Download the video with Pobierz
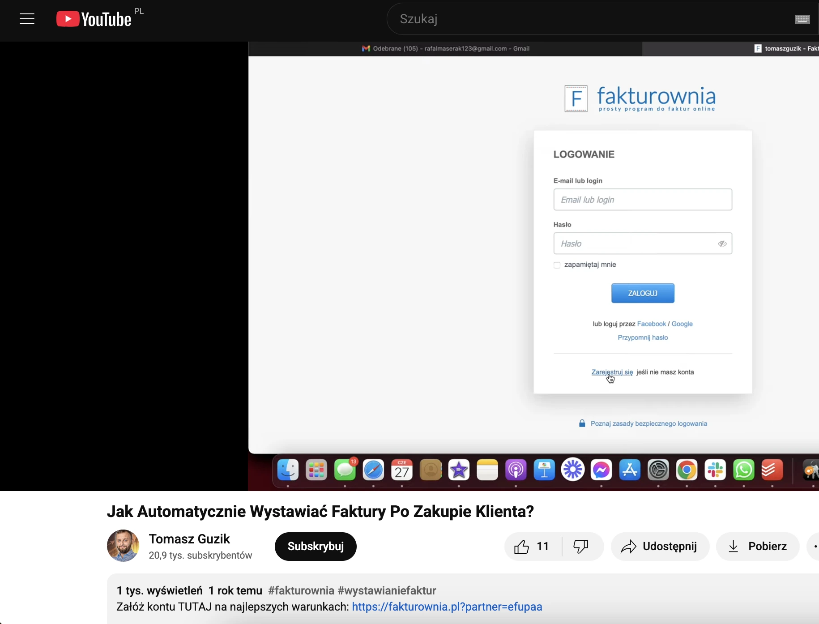 pos(758,547)
